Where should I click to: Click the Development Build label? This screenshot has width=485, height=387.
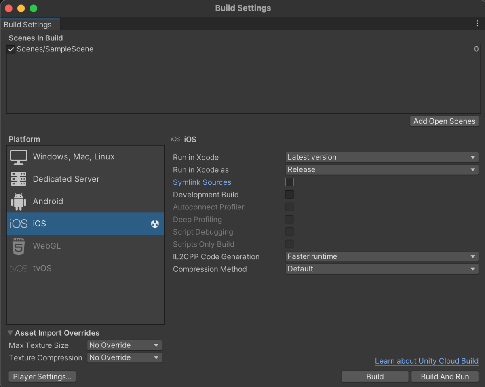click(x=206, y=195)
